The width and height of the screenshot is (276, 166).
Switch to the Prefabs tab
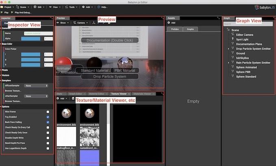[175, 29]
